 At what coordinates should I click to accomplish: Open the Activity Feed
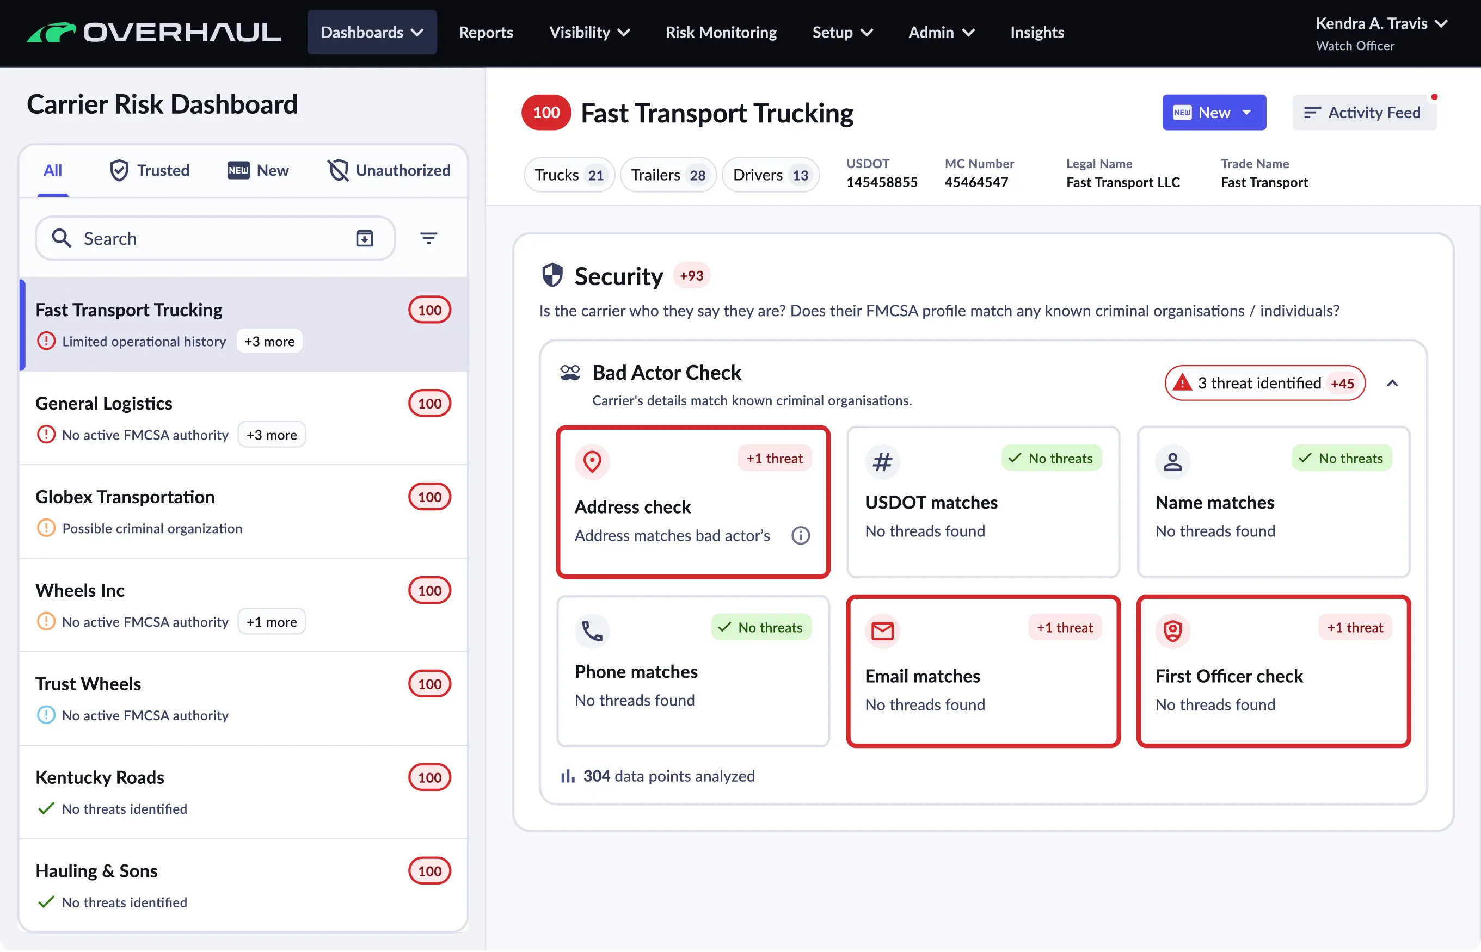1363,113
